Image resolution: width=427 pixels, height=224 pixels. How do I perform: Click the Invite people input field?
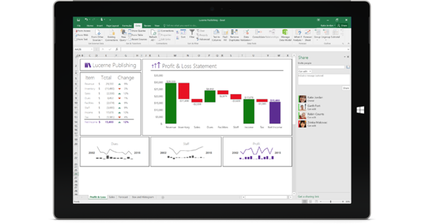pyautogui.click(x=321, y=67)
